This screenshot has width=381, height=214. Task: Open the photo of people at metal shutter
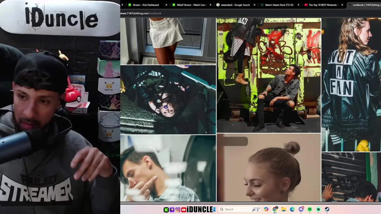point(351,177)
